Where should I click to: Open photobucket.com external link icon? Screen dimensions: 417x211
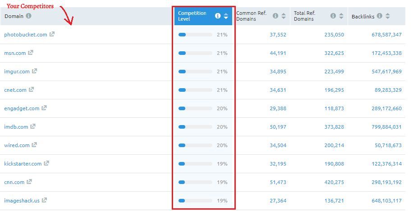[52, 34]
